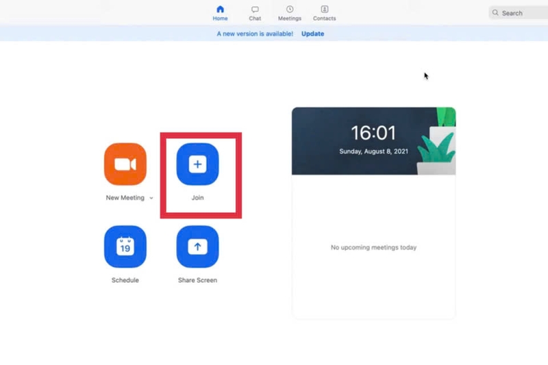Viewport: 548px width, 365px height.
Task: Click the Schedule label text
Action: [x=125, y=280]
